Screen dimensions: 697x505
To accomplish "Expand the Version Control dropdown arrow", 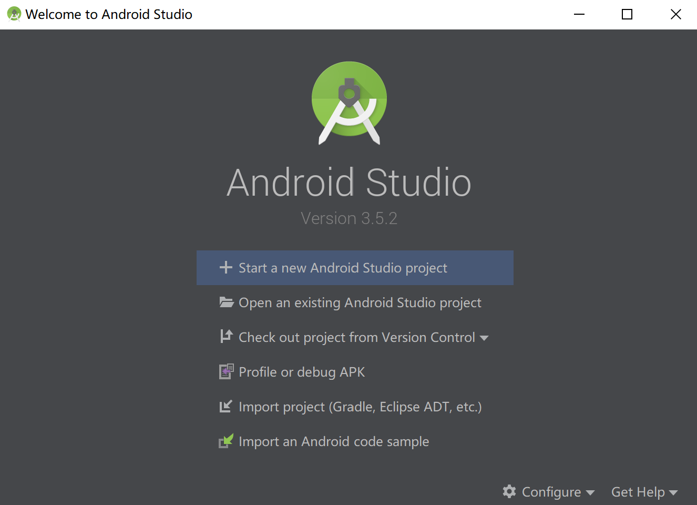I will point(484,338).
